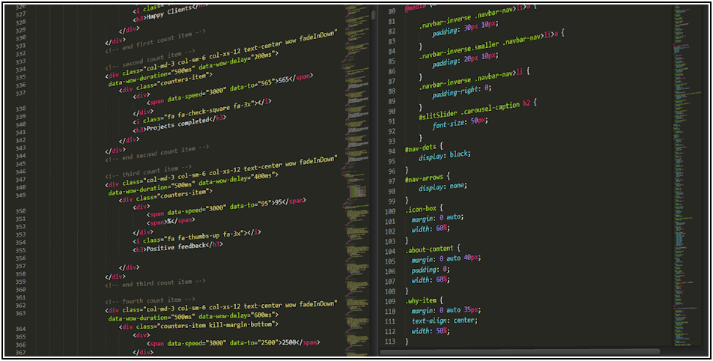Image resolution: width=713 pixels, height=361 pixels.
Task: Place cursor in "fa fa-thumbs-up fa-3x" class string
Action: pyautogui.click(x=202, y=233)
